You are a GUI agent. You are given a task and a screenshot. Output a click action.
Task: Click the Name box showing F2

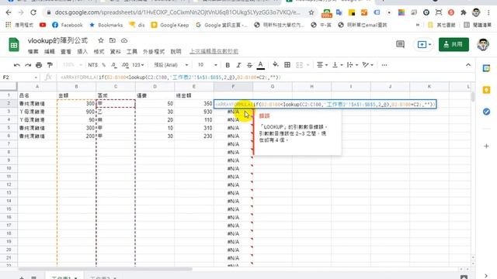click(x=19, y=77)
